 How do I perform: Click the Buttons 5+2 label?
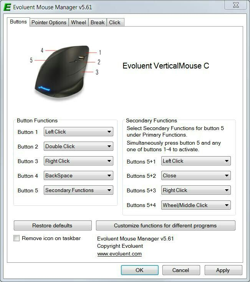(141, 176)
